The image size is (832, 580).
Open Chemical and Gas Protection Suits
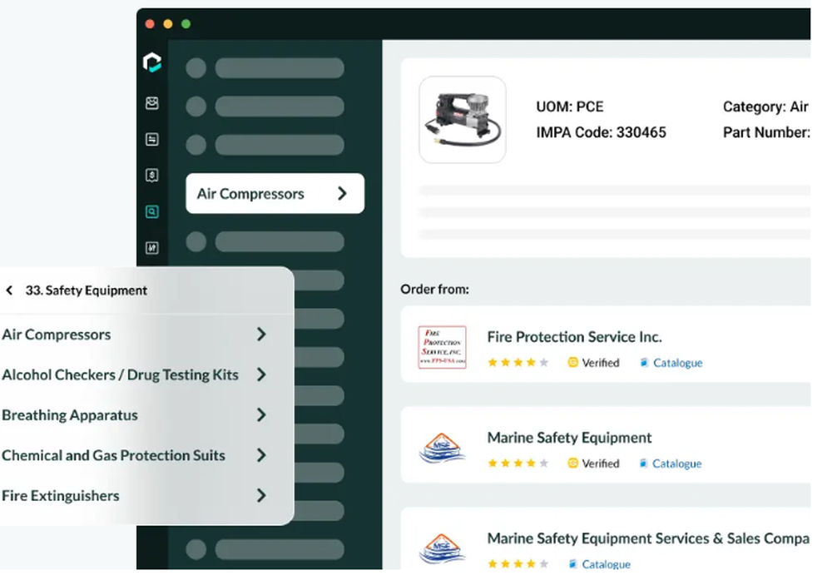[113, 455]
